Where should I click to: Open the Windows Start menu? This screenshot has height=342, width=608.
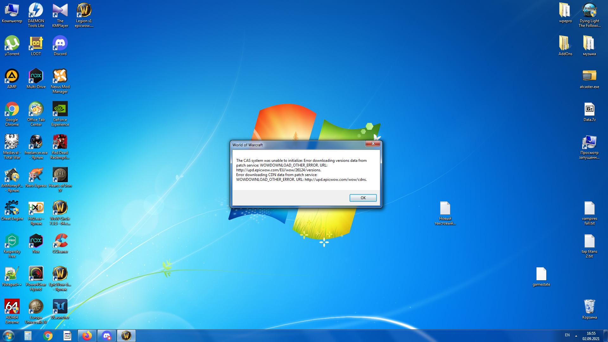[x=9, y=336]
